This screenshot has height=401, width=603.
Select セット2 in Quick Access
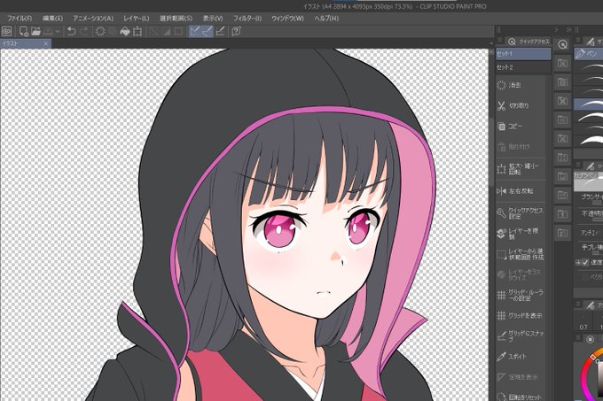coord(523,67)
